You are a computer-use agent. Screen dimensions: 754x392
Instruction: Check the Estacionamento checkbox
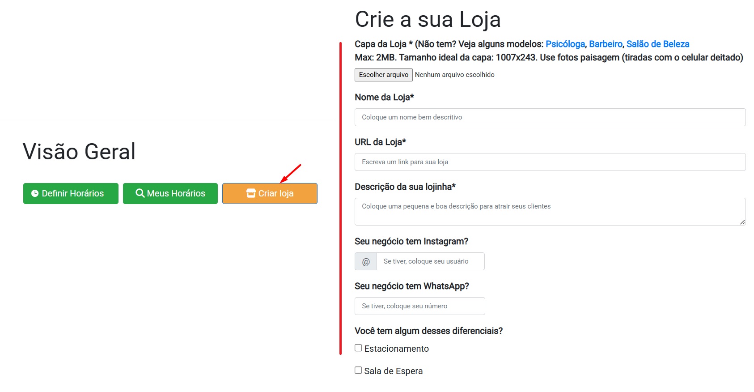(358, 347)
